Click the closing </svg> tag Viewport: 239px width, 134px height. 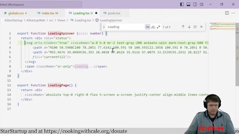[31, 62]
